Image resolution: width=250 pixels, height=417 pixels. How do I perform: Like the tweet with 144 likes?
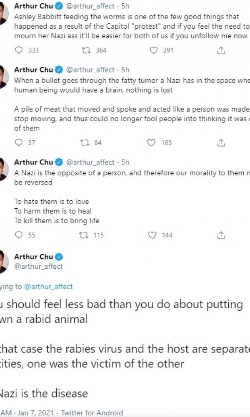(152, 235)
